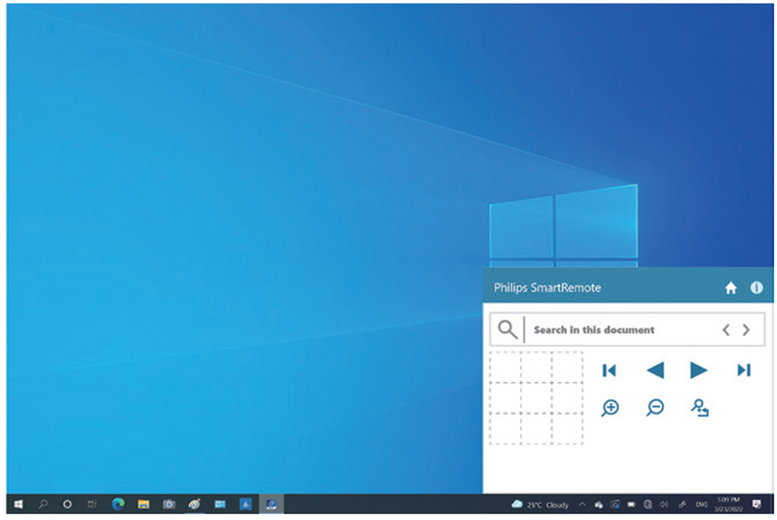
Task: Open the Paint app on taskbar
Action: (194, 504)
